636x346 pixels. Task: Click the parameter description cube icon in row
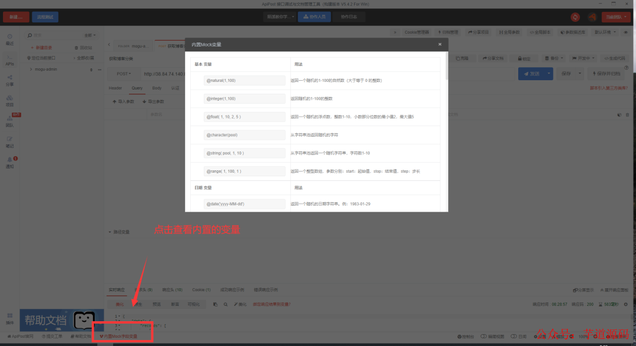tap(619, 115)
